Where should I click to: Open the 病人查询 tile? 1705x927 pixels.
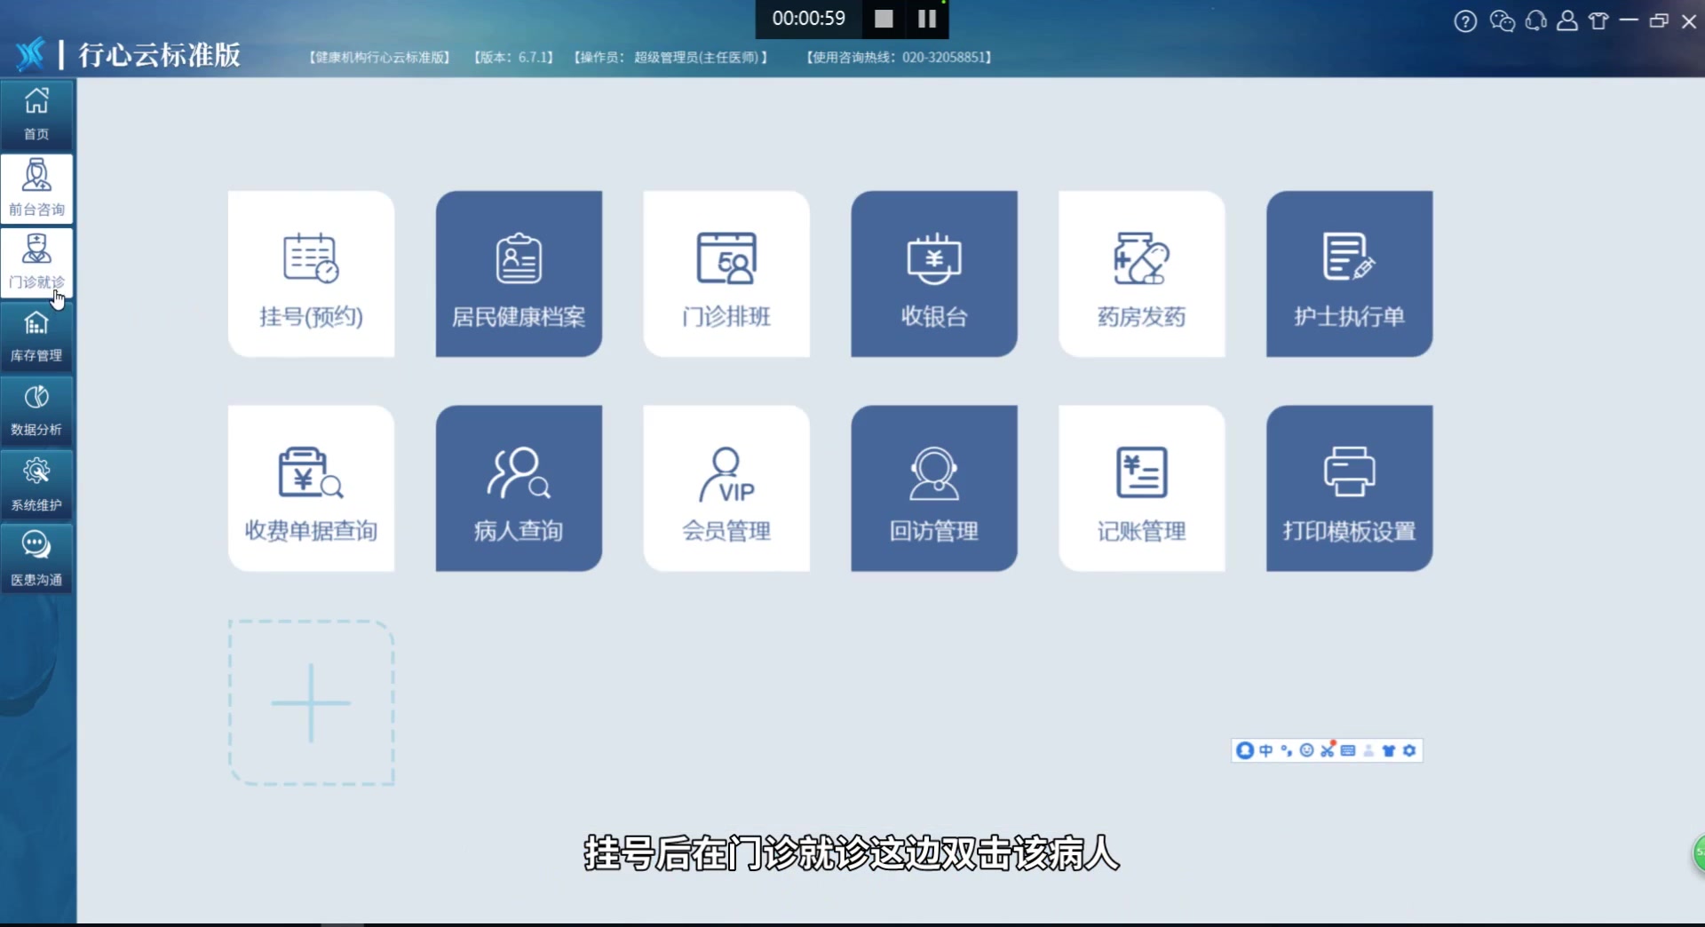pyautogui.click(x=519, y=488)
